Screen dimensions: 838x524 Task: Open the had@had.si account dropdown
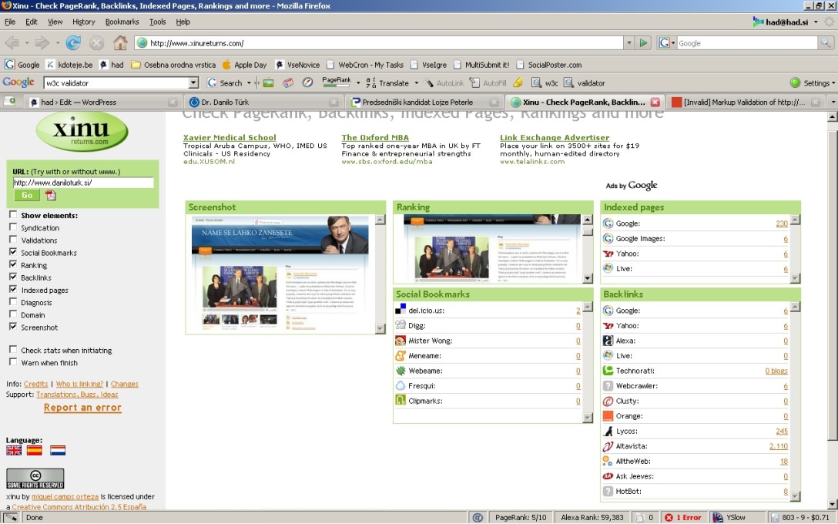[x=816, y=22]
